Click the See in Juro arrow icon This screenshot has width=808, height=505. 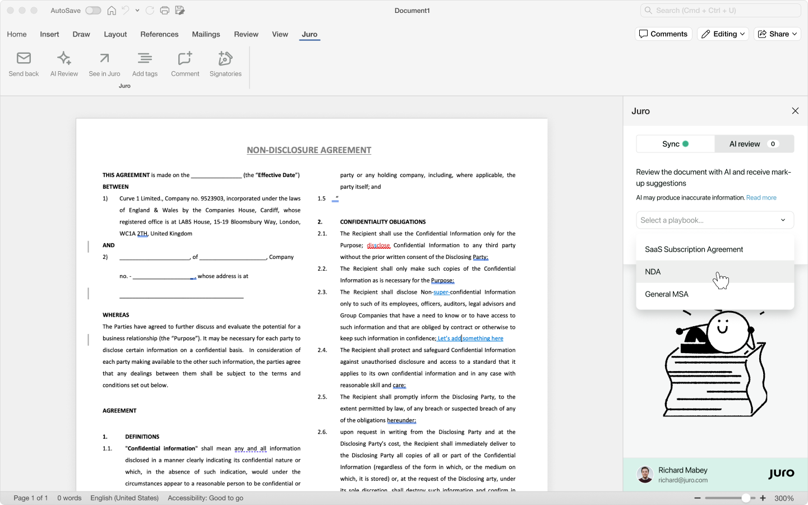(104, 58)
